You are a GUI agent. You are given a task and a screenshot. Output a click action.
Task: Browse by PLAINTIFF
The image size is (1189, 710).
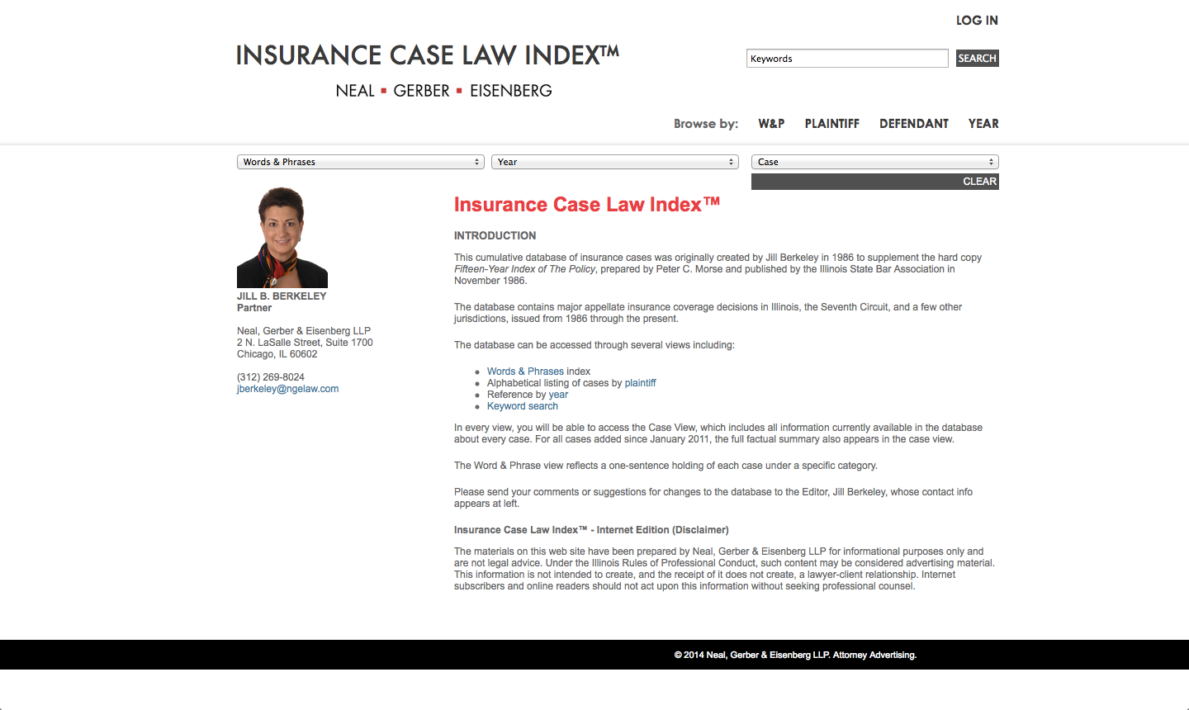point(831,124)
